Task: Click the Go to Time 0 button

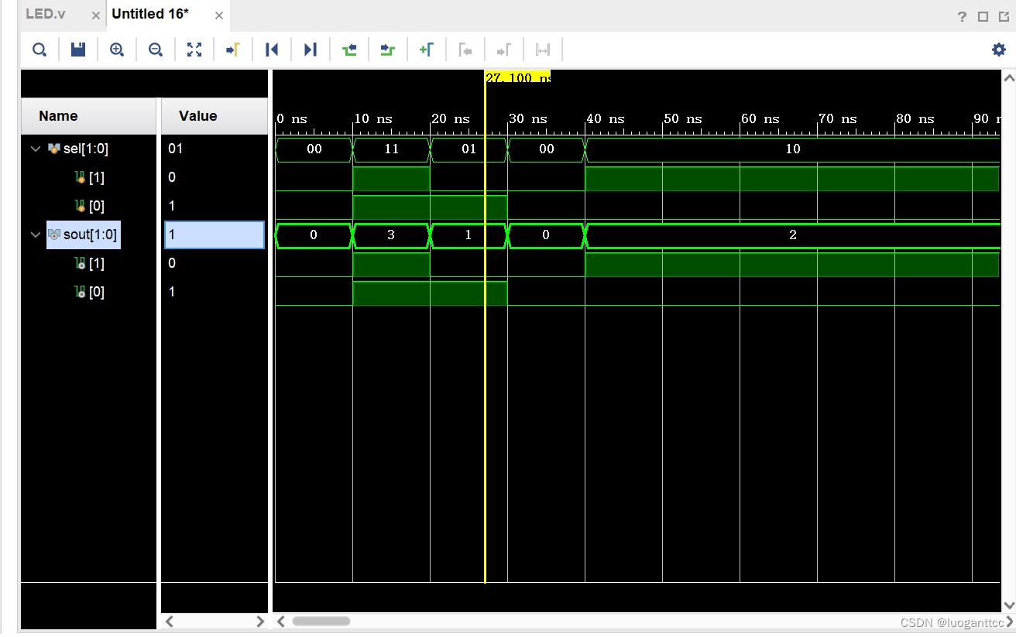Action: click(272, 50)
